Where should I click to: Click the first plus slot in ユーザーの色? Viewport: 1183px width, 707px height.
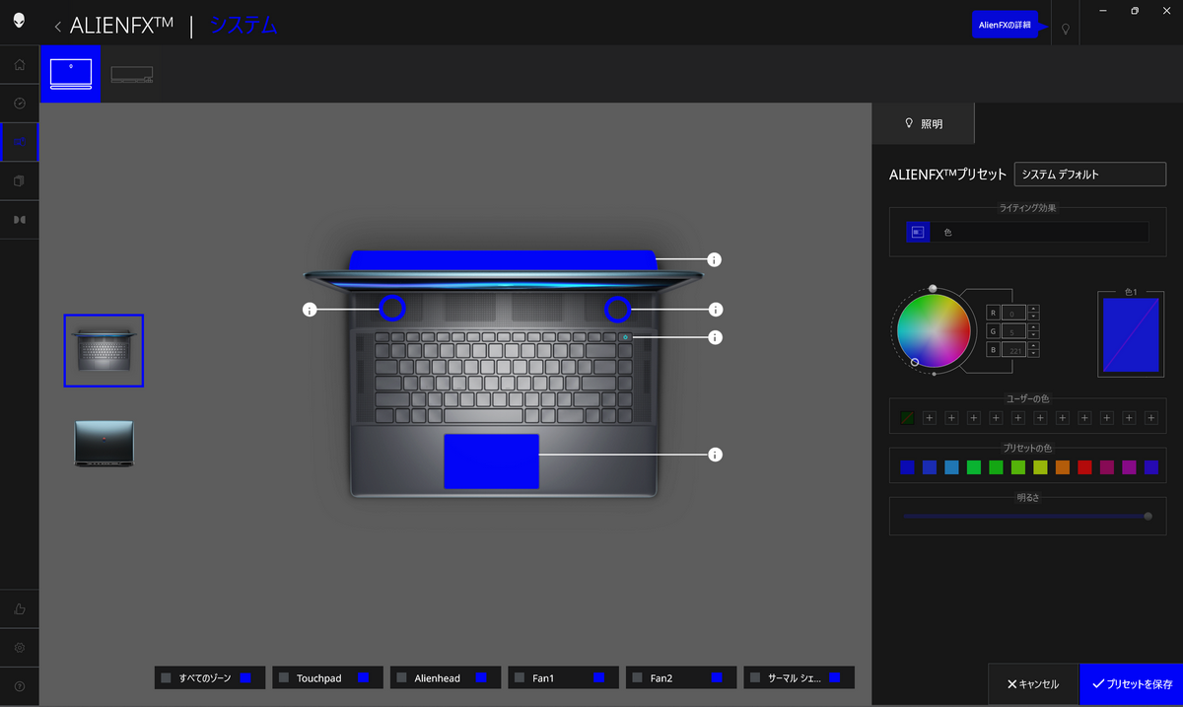(929, 418)
